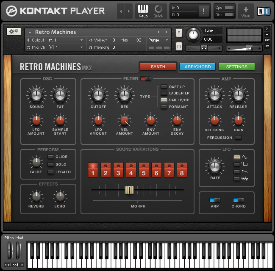Screen dimensions: 275x271
Task: Click the filter Cutoff knob
Action: [98, 95]
